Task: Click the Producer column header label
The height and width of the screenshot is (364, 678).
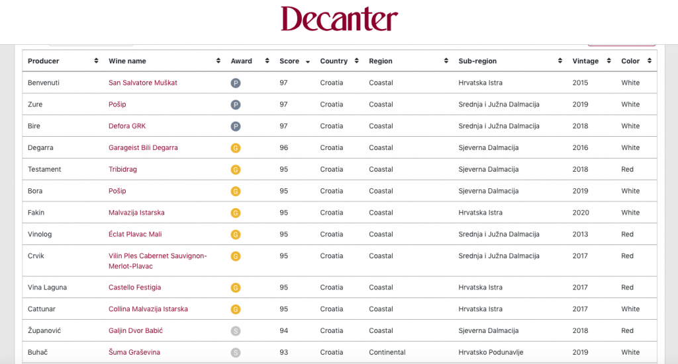Action: click(43, 61)
